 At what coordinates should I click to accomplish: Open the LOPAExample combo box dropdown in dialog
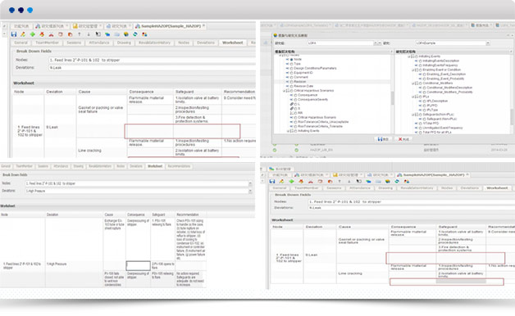[488, 43]
